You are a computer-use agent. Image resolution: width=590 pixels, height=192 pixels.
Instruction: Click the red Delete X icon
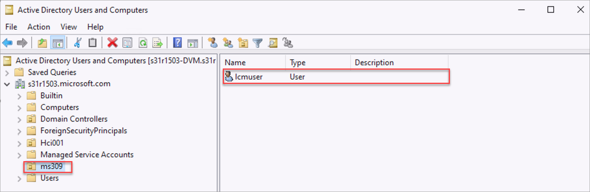(x=113, y=43)
